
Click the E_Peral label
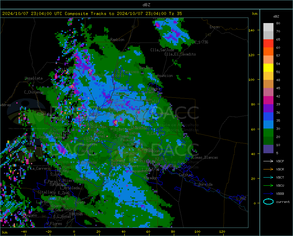coord(51,181)
